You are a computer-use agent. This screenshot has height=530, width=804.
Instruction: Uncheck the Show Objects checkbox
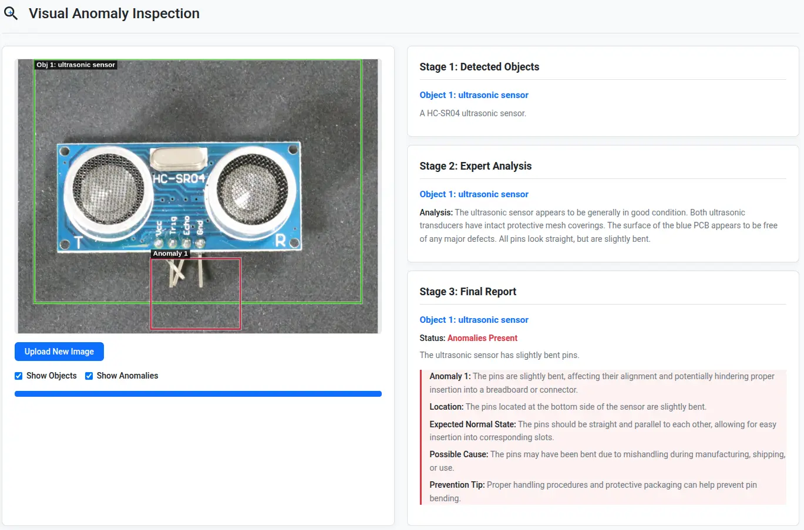[19, 376]
